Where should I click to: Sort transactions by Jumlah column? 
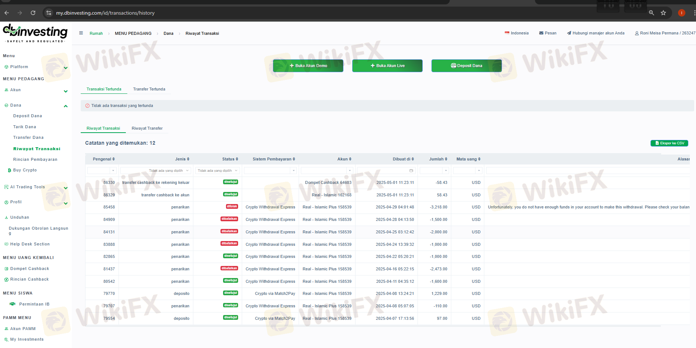coord(438,159)
